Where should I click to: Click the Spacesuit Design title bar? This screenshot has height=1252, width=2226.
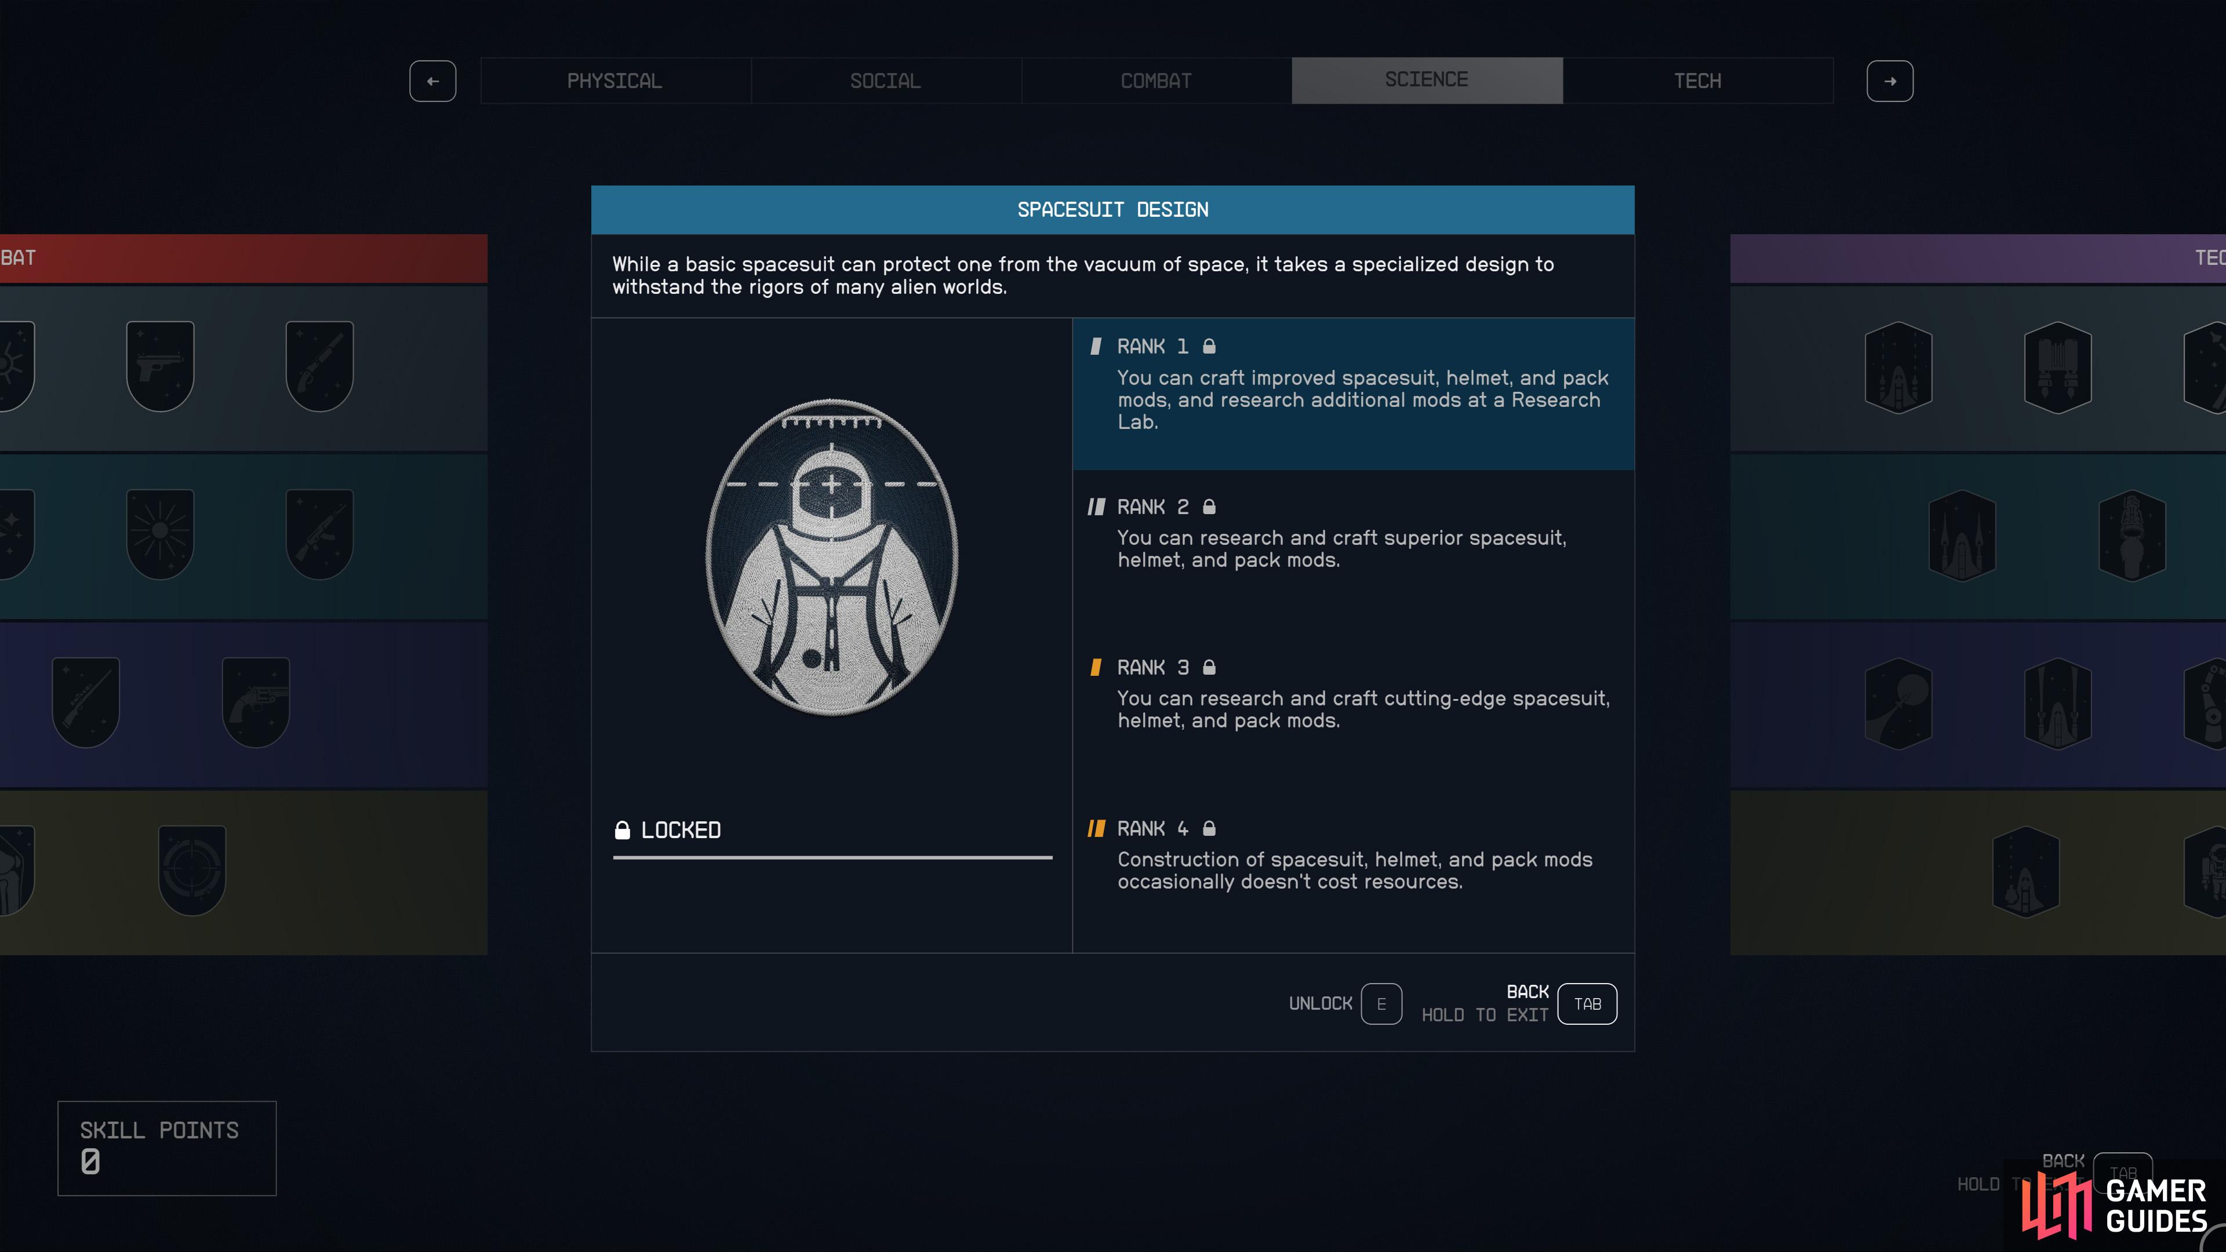click(1113, 210)
